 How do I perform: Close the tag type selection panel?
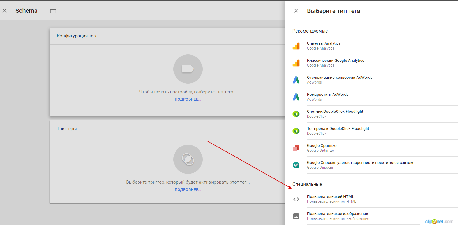tap(296, 11)
